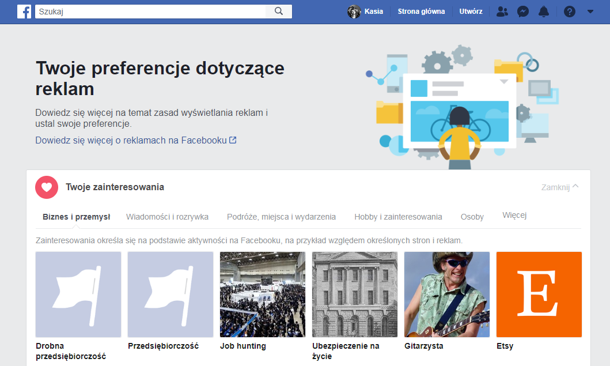Open Osoby tab
Image resolution: width=610 pixels, height=366 pixels.
[x=472, y=217]
